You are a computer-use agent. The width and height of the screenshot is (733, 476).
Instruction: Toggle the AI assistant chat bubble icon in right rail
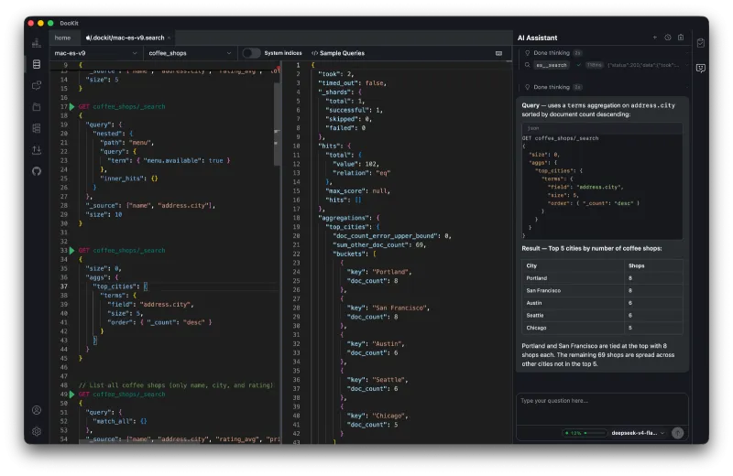coord(700,69)
